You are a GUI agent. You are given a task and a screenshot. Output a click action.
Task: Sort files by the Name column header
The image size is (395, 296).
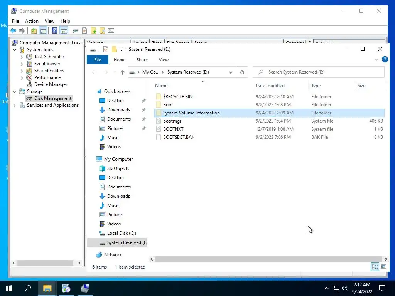pyautogui.click(x=203, y=86)
